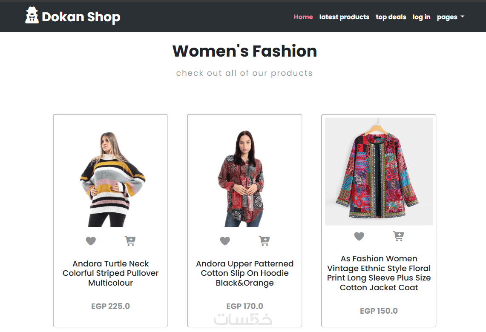Viewport: 486px width, 332px height.
Task: Favorite the Andora Turtle Neck Pullover with the heart
Action: [x=91, y=241]
